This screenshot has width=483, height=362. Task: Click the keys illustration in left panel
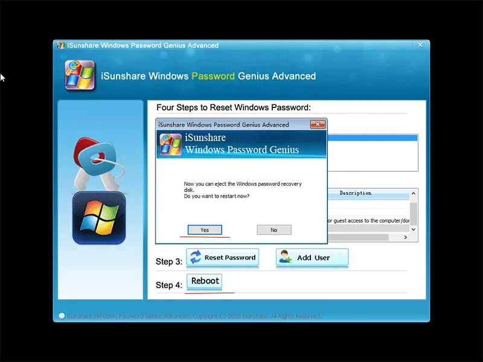(99, 165)
